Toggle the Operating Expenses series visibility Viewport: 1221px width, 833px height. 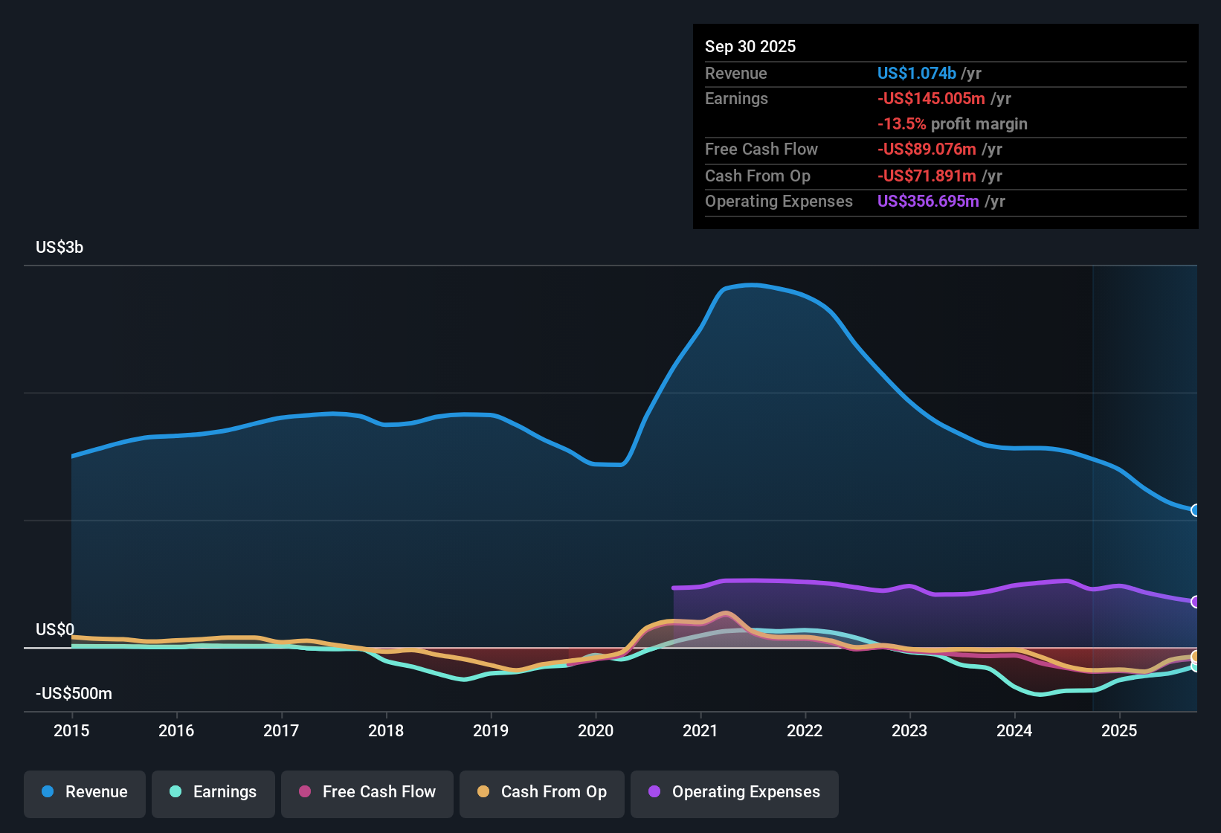coord(734,792)
